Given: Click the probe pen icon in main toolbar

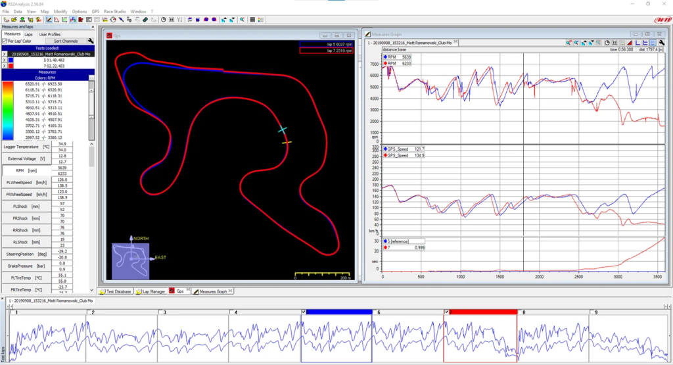Looking at the screenshot, I should 121,20.
